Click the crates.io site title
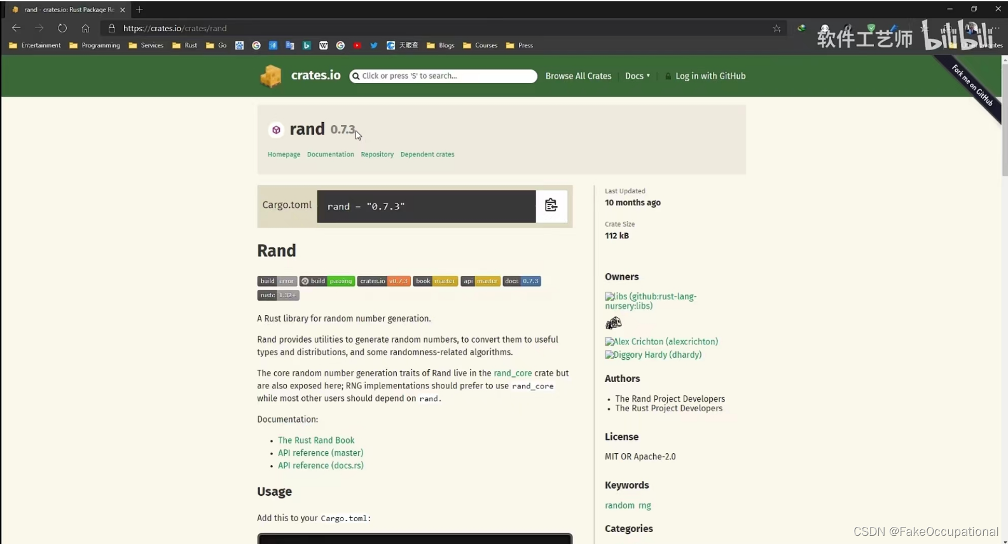This screenshot has width=1008, height=544. (x=315, y=75)
